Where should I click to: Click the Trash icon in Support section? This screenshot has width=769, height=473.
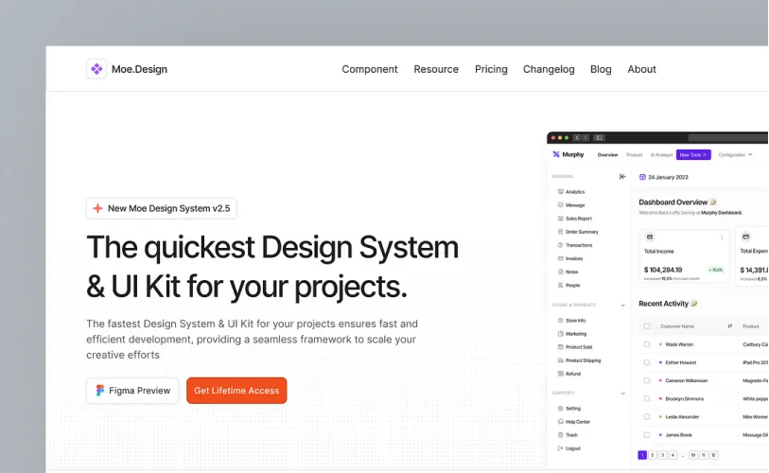tap(561, 435)
